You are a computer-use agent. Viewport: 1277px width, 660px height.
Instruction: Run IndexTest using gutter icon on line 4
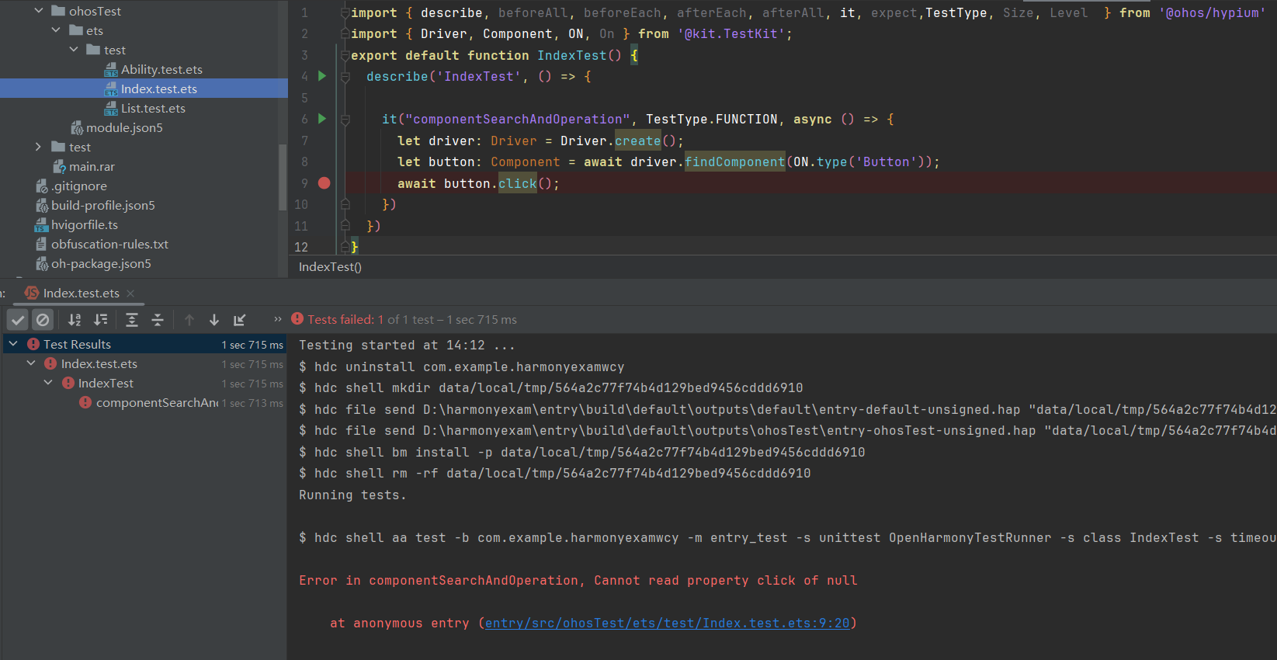click(x=322, y=76)
